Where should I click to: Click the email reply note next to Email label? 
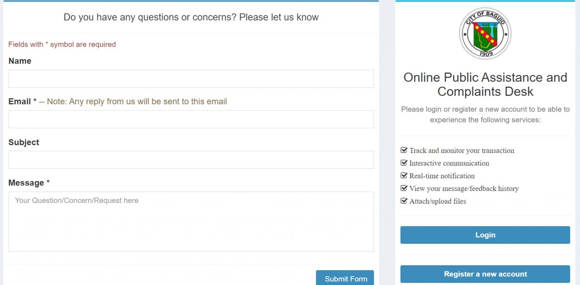132,101
